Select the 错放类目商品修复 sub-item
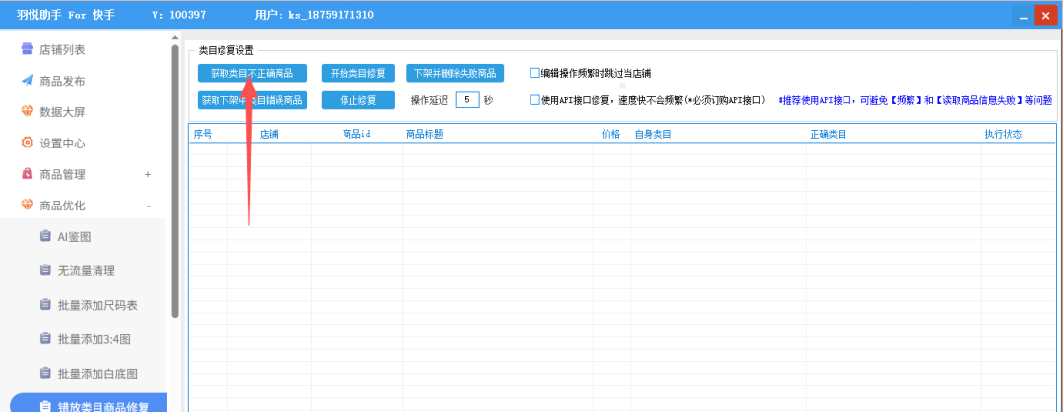Viewport: 1063px width, 412px height. point(89,404)
